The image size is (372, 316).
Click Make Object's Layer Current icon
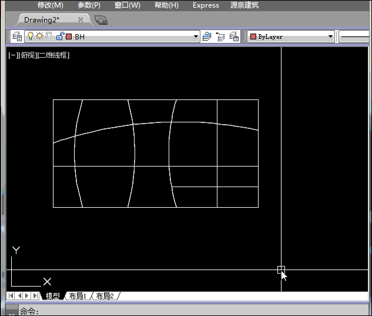point(207,36)
